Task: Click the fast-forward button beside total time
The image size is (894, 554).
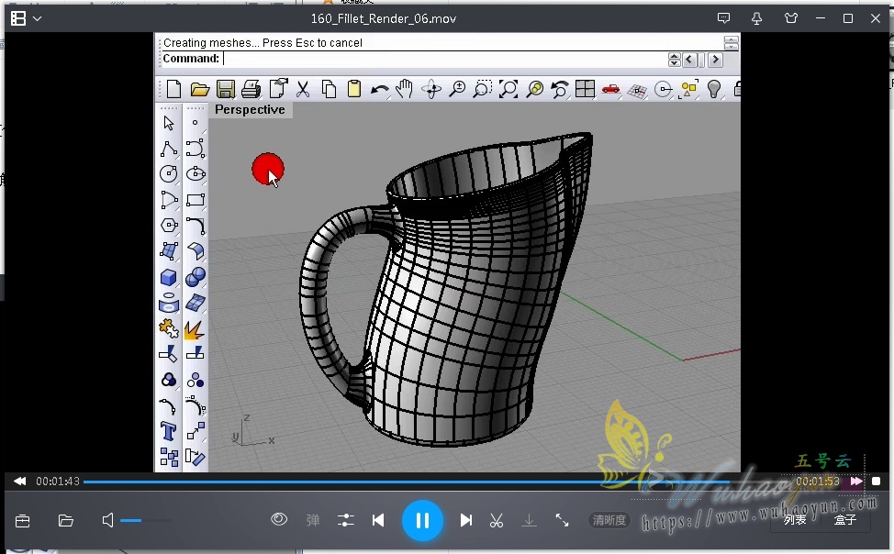Action: [855, 482]
